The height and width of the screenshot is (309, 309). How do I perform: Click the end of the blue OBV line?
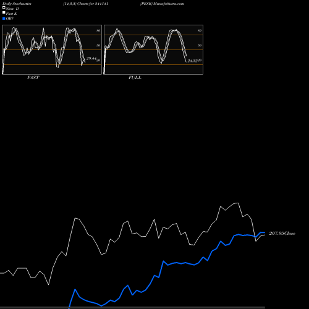[x=265, y=232]
